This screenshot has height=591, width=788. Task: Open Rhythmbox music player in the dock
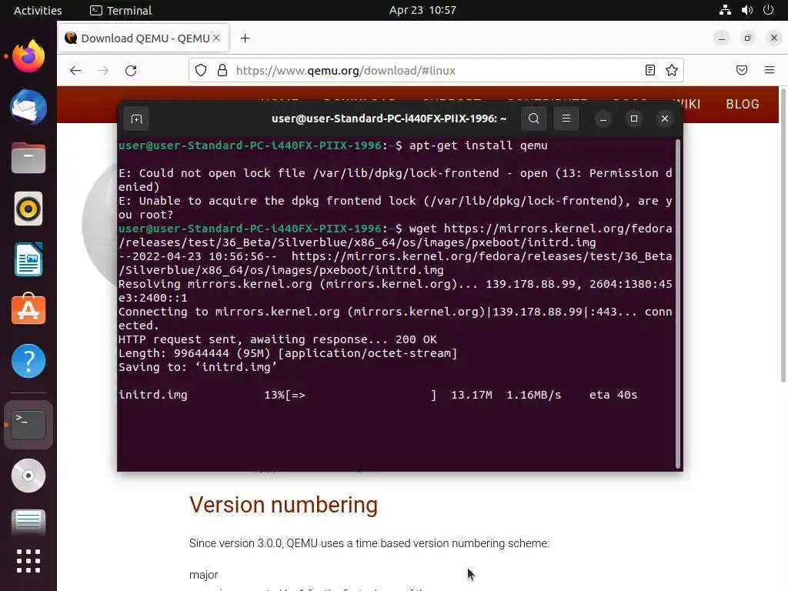28,209
